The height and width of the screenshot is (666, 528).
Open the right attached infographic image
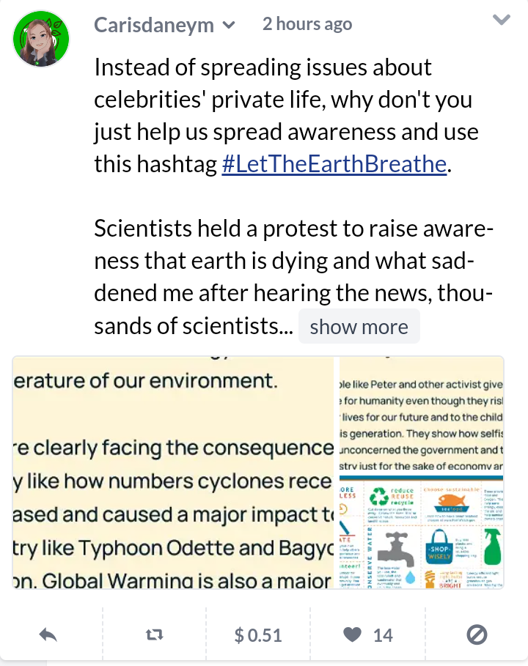click(421, 473)
